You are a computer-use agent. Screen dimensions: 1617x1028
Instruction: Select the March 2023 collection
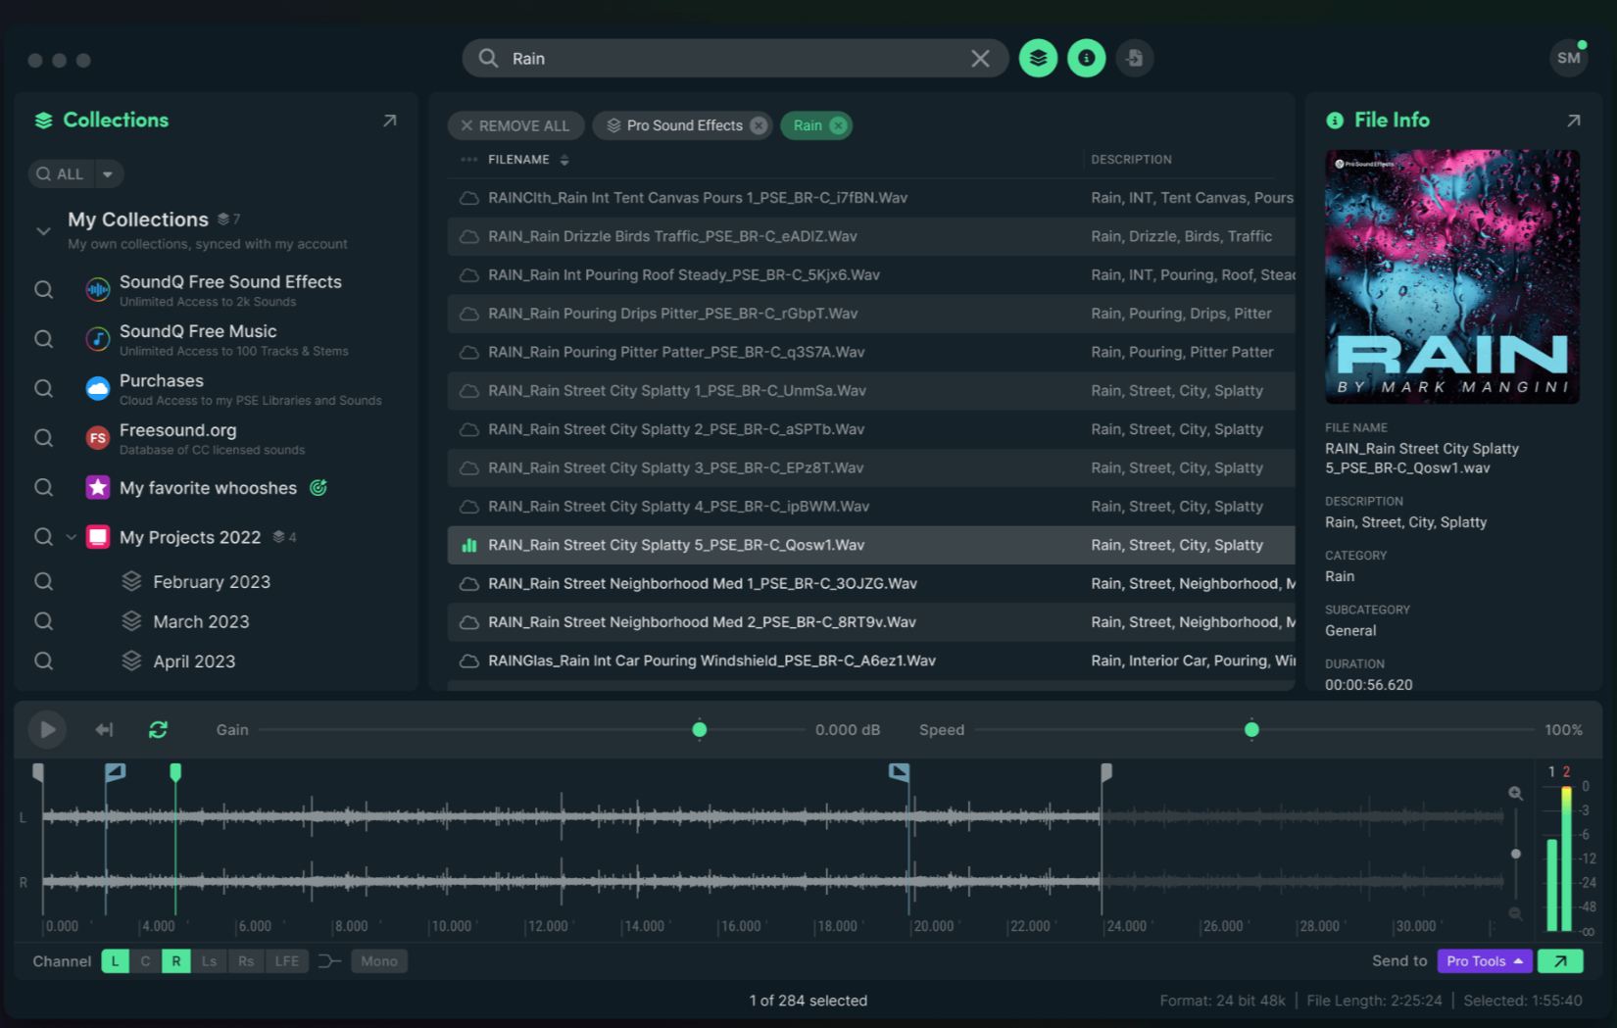(x=201, y=621)
